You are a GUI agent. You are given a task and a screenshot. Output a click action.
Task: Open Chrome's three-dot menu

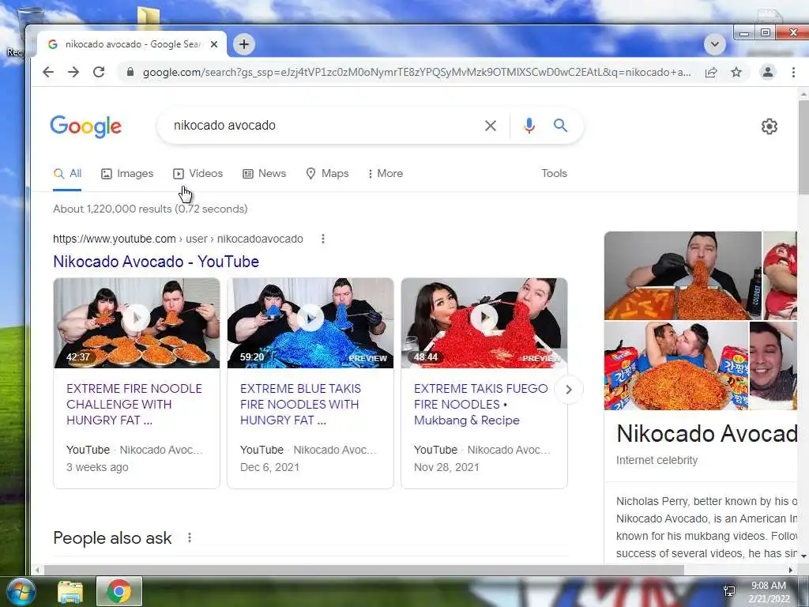[x=793, y=72]
